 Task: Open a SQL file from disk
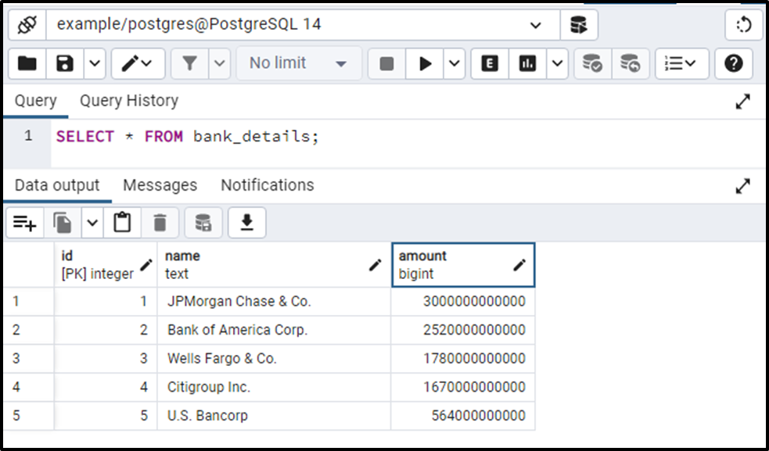coord(27,63)
